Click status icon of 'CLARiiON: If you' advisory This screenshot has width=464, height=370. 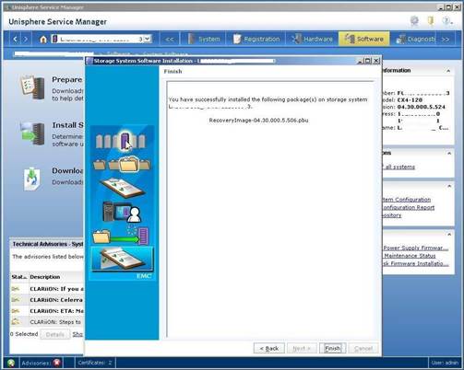16,289
